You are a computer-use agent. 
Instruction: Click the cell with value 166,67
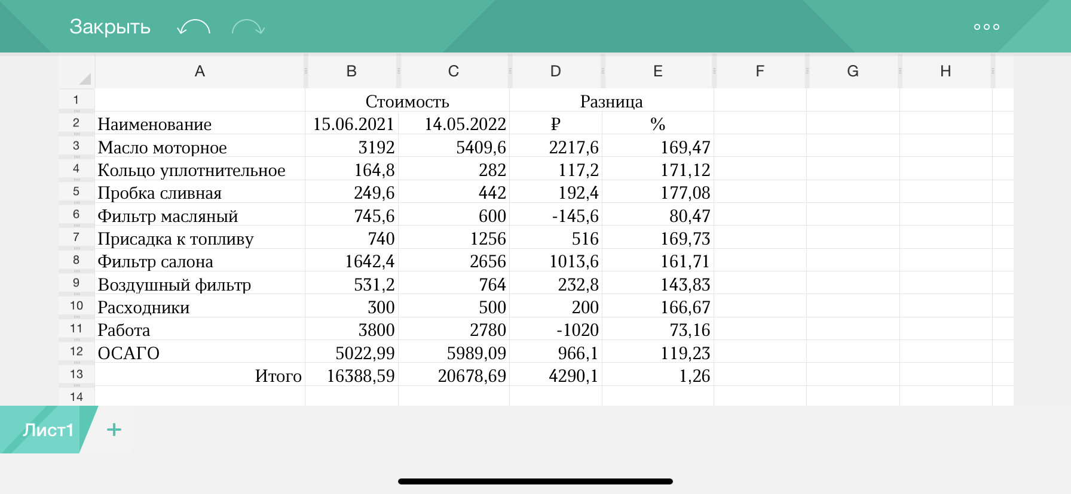(x=658, y=306)
